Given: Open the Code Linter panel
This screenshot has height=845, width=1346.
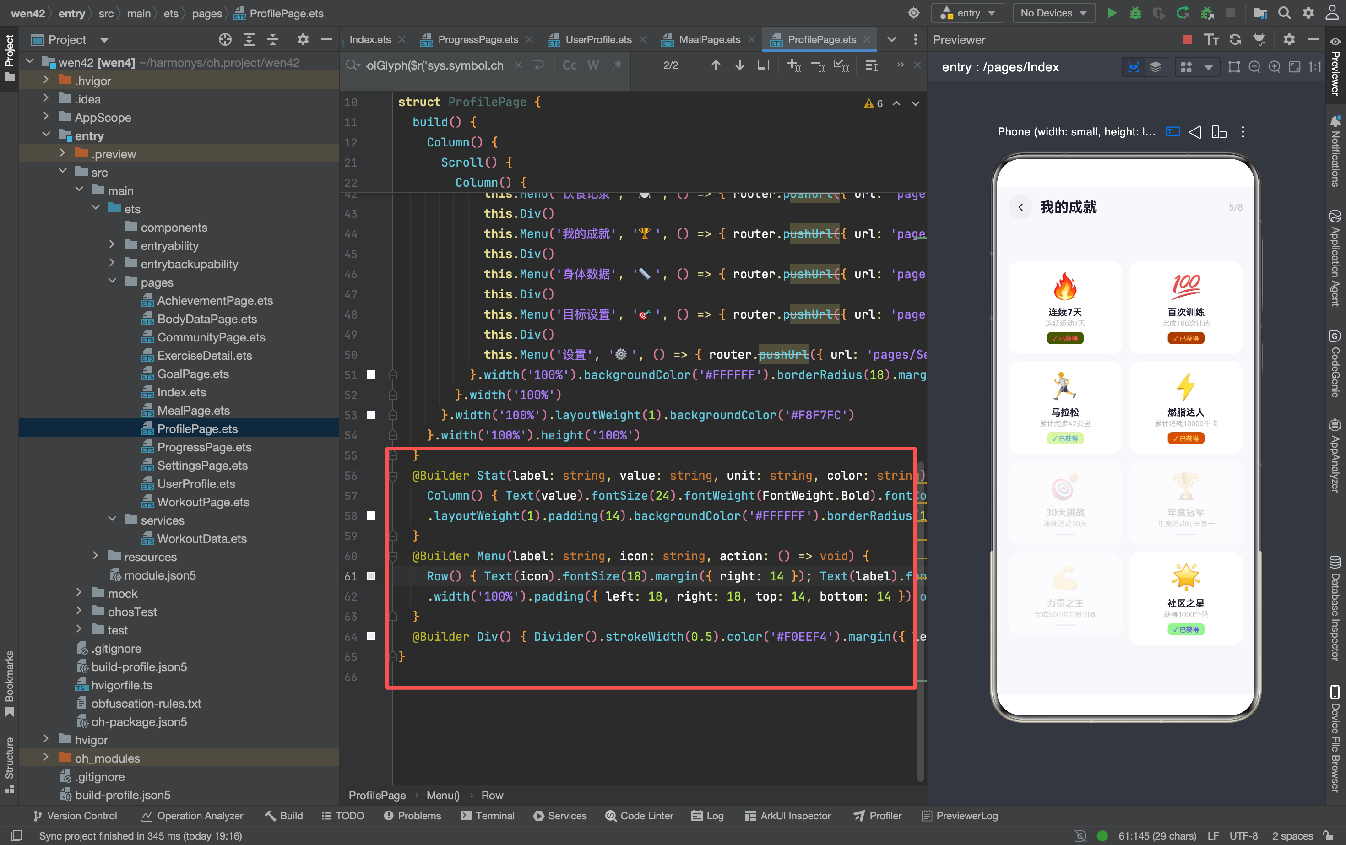Looking at the screenshot, I should (639, 815).
